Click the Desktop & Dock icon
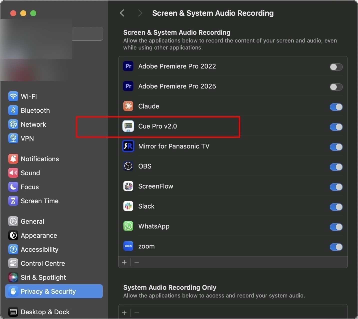Image resolution: width=358 pixels, height=319 pixels. pos(13,312)
